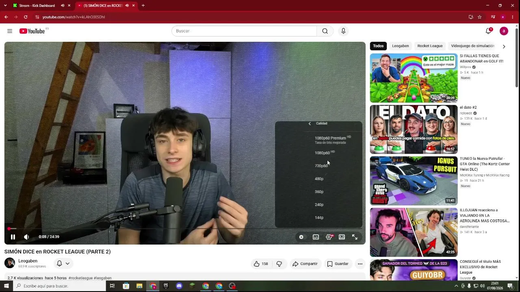This screenshot has width=520, height=292.
Task: Enter fullscreen mode
Action: 355,237
